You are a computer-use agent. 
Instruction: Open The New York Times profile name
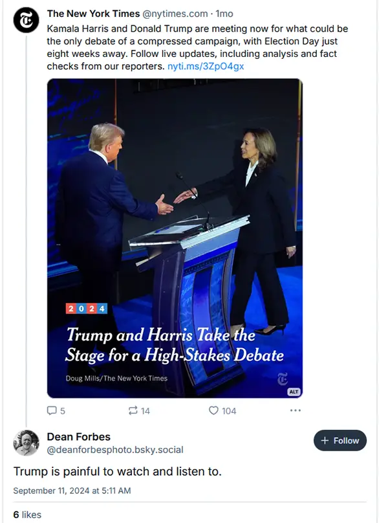[93, 14]
